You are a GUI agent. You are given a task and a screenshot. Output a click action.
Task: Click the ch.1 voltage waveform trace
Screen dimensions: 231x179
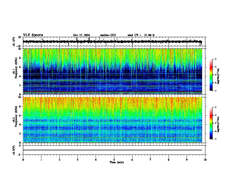113,42
